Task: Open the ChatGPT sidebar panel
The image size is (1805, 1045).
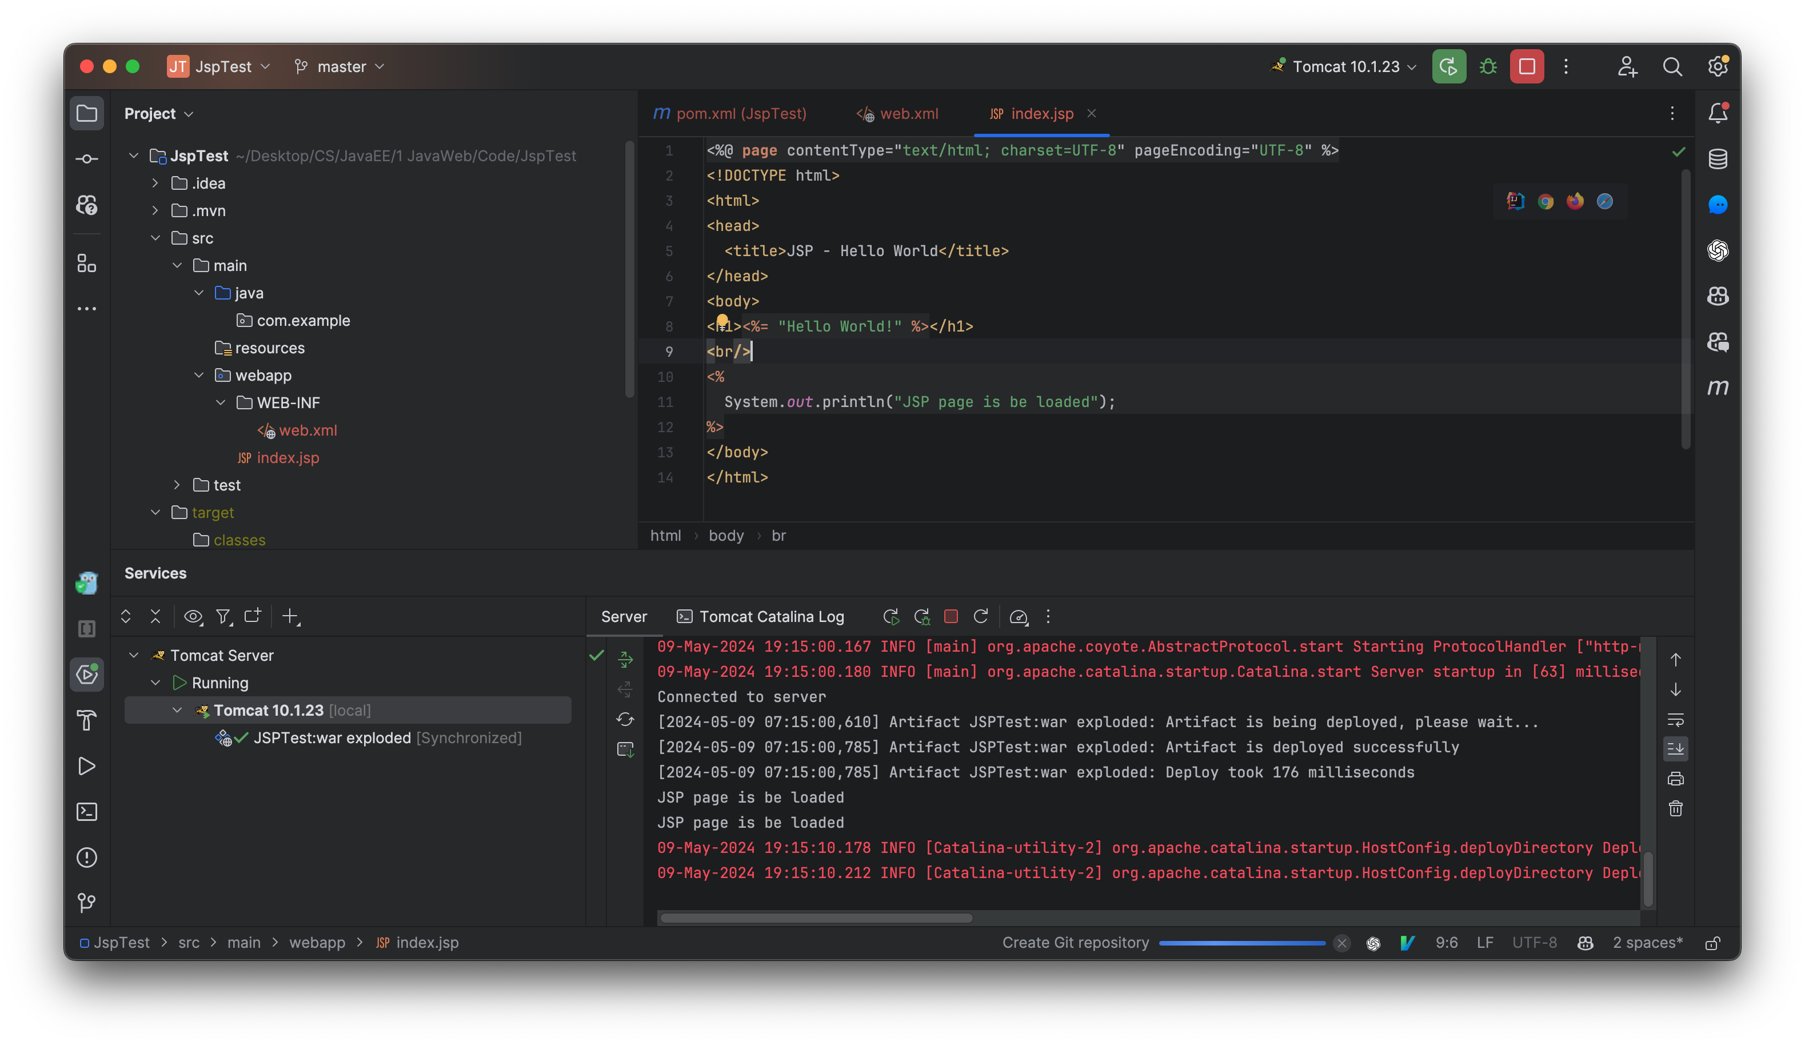Action: click(1718, 251)
